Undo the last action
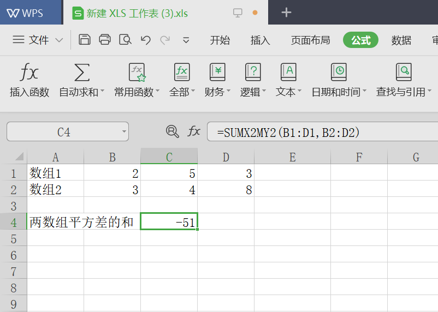The height and width of the screenshot is (312, 438). tap(145, 40)
